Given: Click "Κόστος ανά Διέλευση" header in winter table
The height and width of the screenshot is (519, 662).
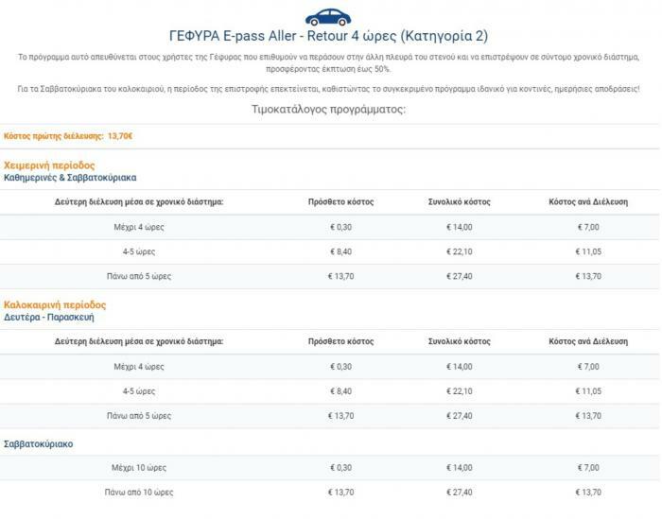Looking at the screenshot, I should 588,202.
